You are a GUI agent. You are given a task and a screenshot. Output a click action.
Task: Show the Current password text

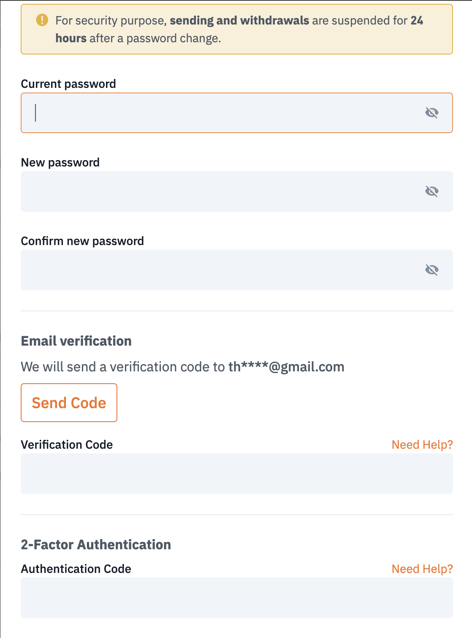click(x=431, y=113)
